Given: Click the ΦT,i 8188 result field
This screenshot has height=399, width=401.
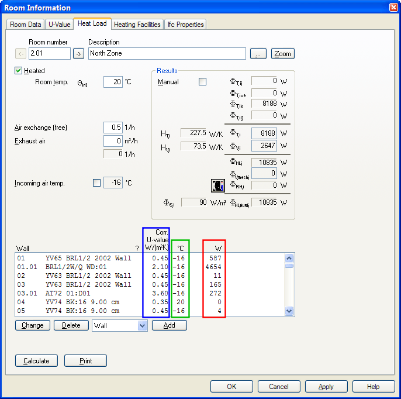Looking at the screenshot, I should click(x=264, y=133).
